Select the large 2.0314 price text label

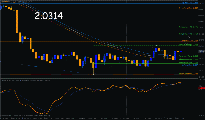[49, 16]
